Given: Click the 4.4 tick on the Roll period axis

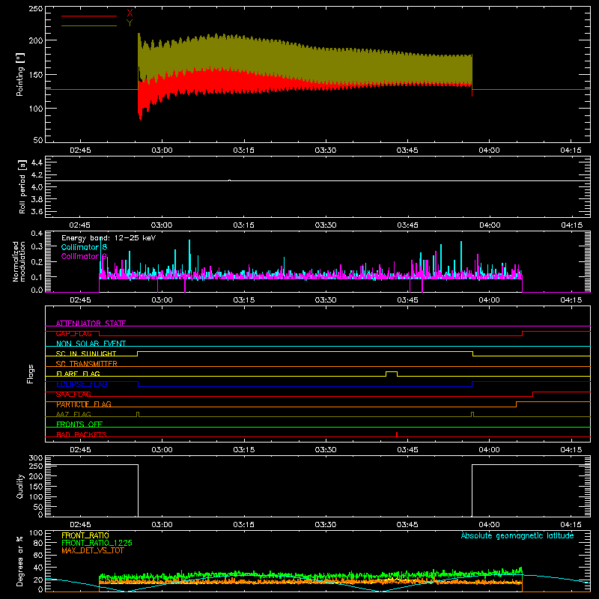Looking at the screenshot, I should tap(37, 162).
